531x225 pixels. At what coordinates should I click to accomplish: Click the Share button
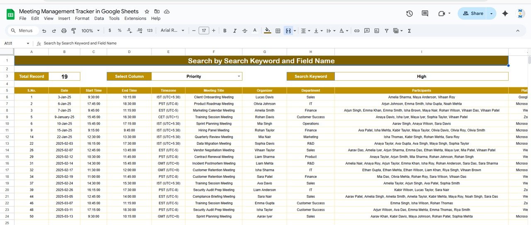(x=473, y=13)
